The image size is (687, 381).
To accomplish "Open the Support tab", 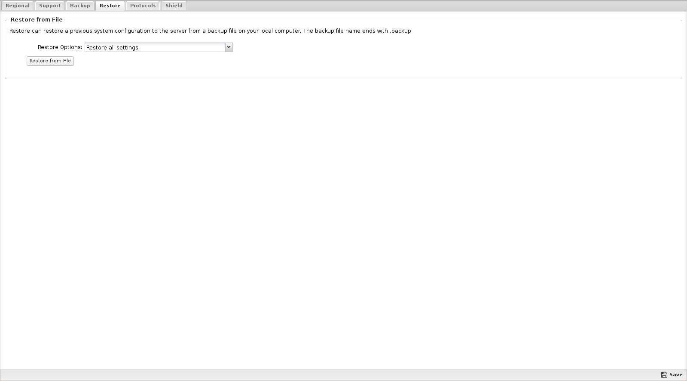I will tap(50, 6).
